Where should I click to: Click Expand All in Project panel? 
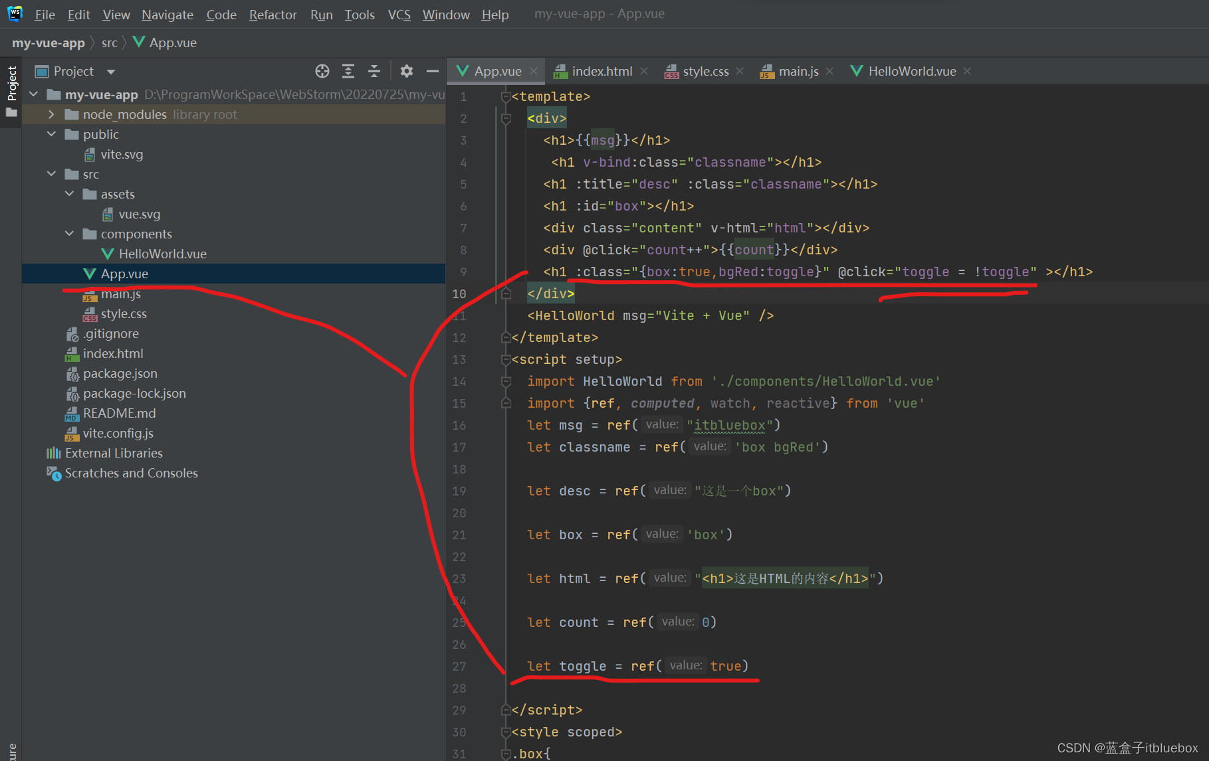(348, 71)
